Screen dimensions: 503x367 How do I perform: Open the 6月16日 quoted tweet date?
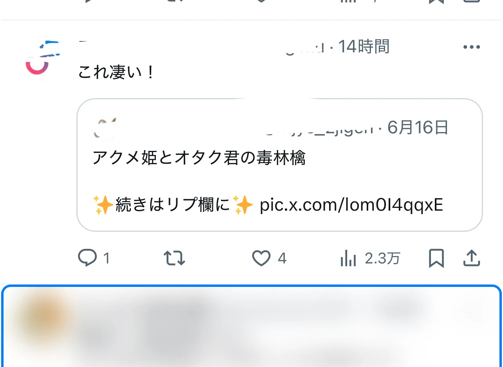pyautogui.click(x=418, y=127)
